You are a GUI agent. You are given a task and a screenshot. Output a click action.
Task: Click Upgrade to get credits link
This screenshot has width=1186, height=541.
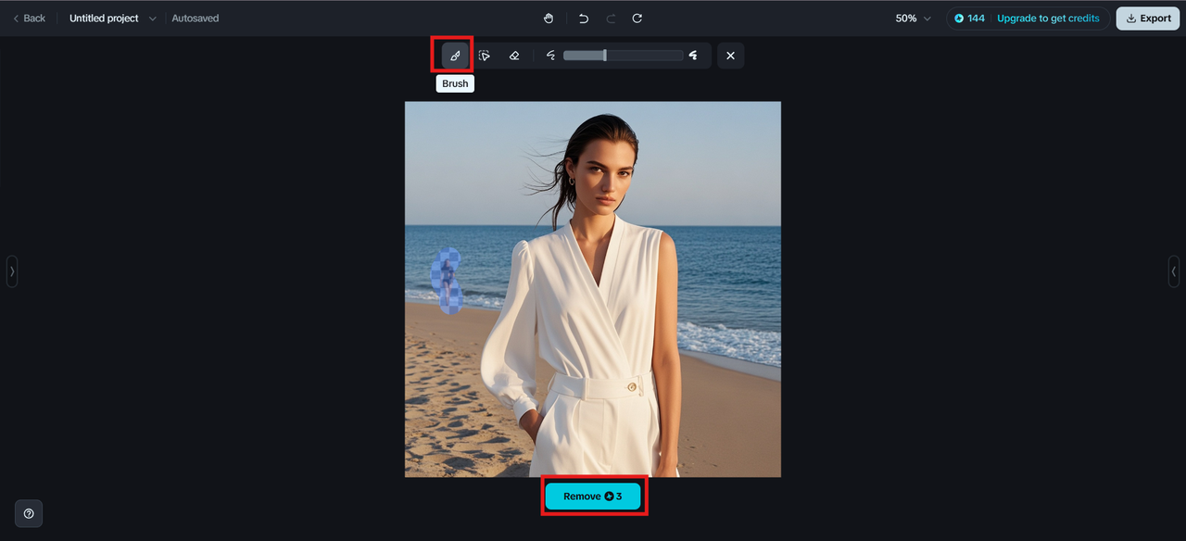point(1048,19)
